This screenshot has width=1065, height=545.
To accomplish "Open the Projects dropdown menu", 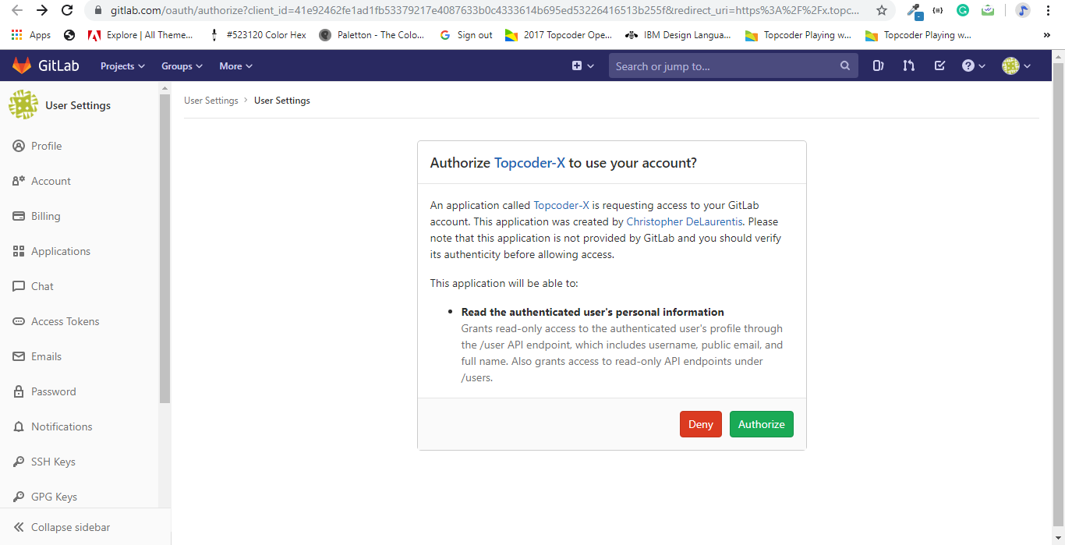I will [122, 66].
